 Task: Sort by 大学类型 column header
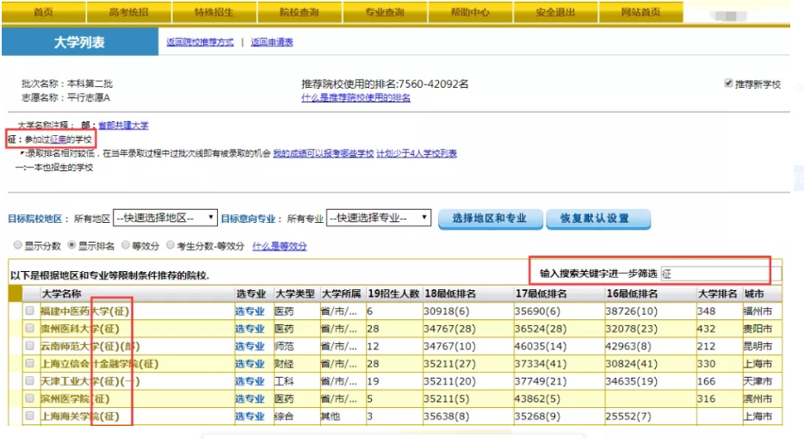pos(295,293)
